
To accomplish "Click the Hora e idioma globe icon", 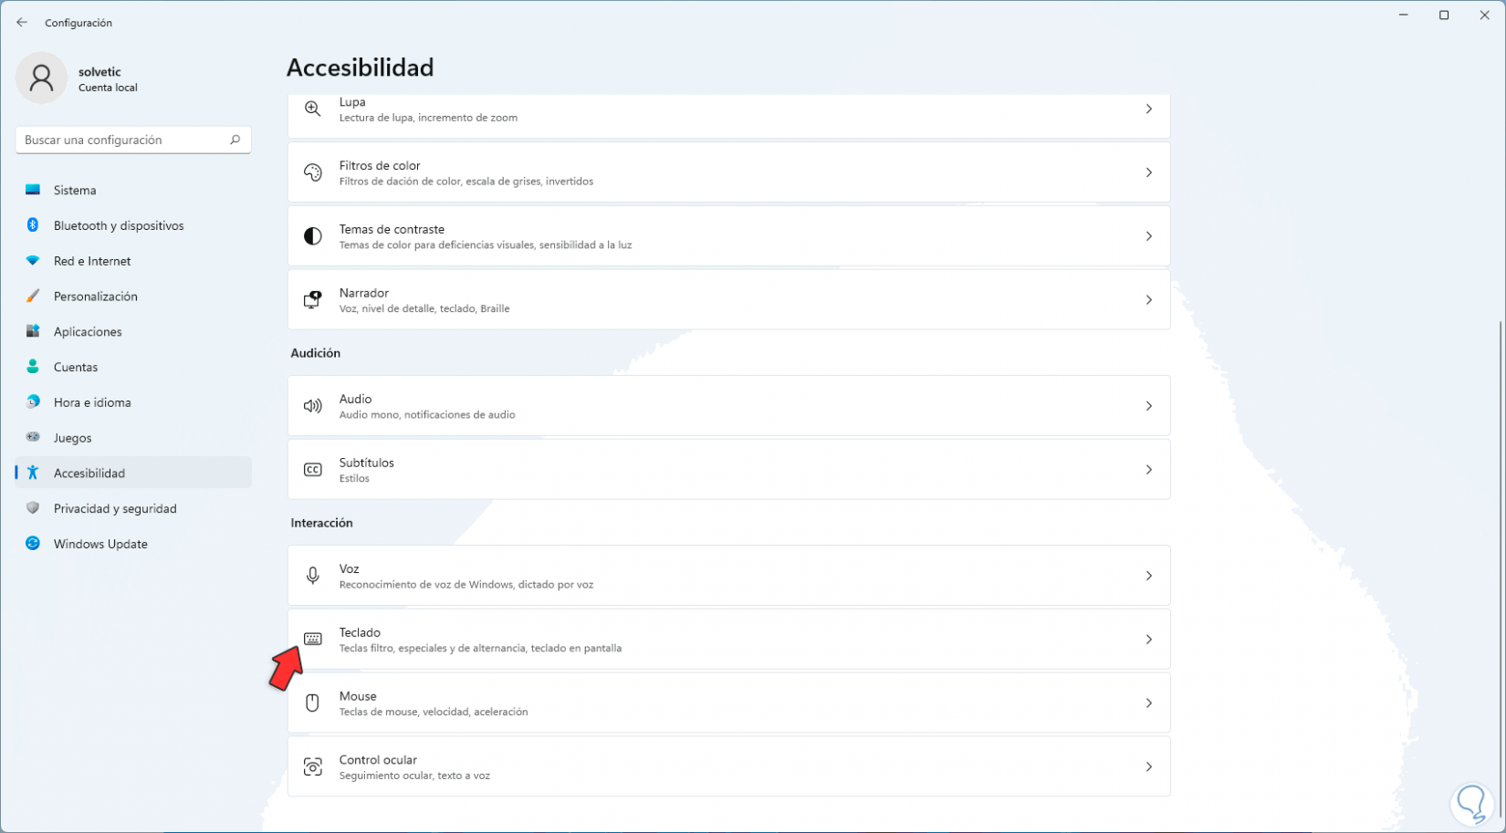I will 33,402.
